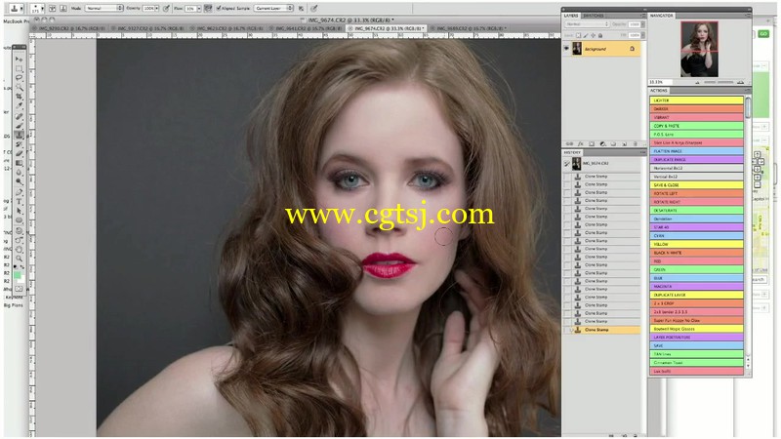Viewport: 781px width, 439px height.
Task: Open the brush size preset picker
Action: (37, 9)
